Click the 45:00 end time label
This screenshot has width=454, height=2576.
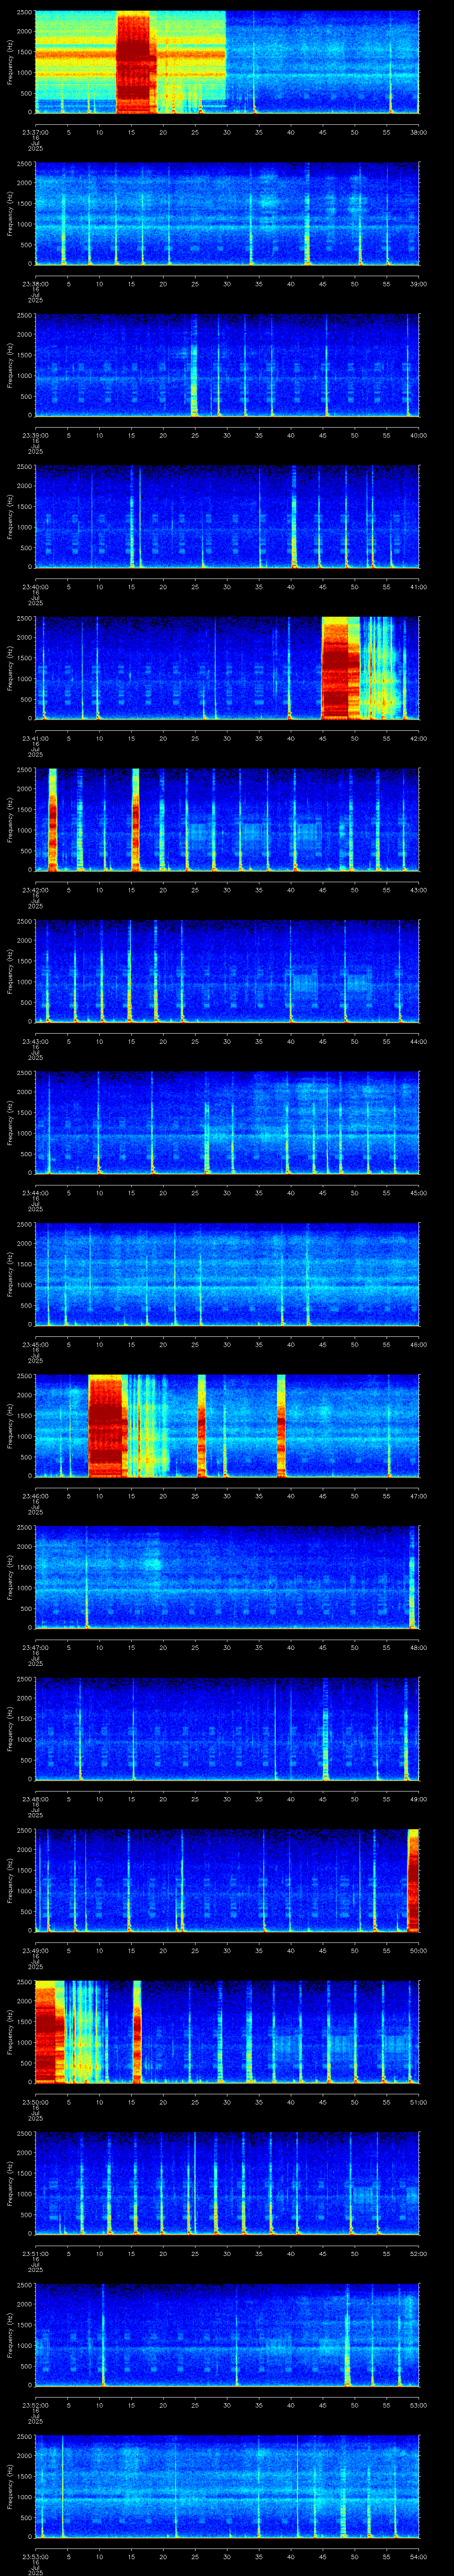point(419,1193)
